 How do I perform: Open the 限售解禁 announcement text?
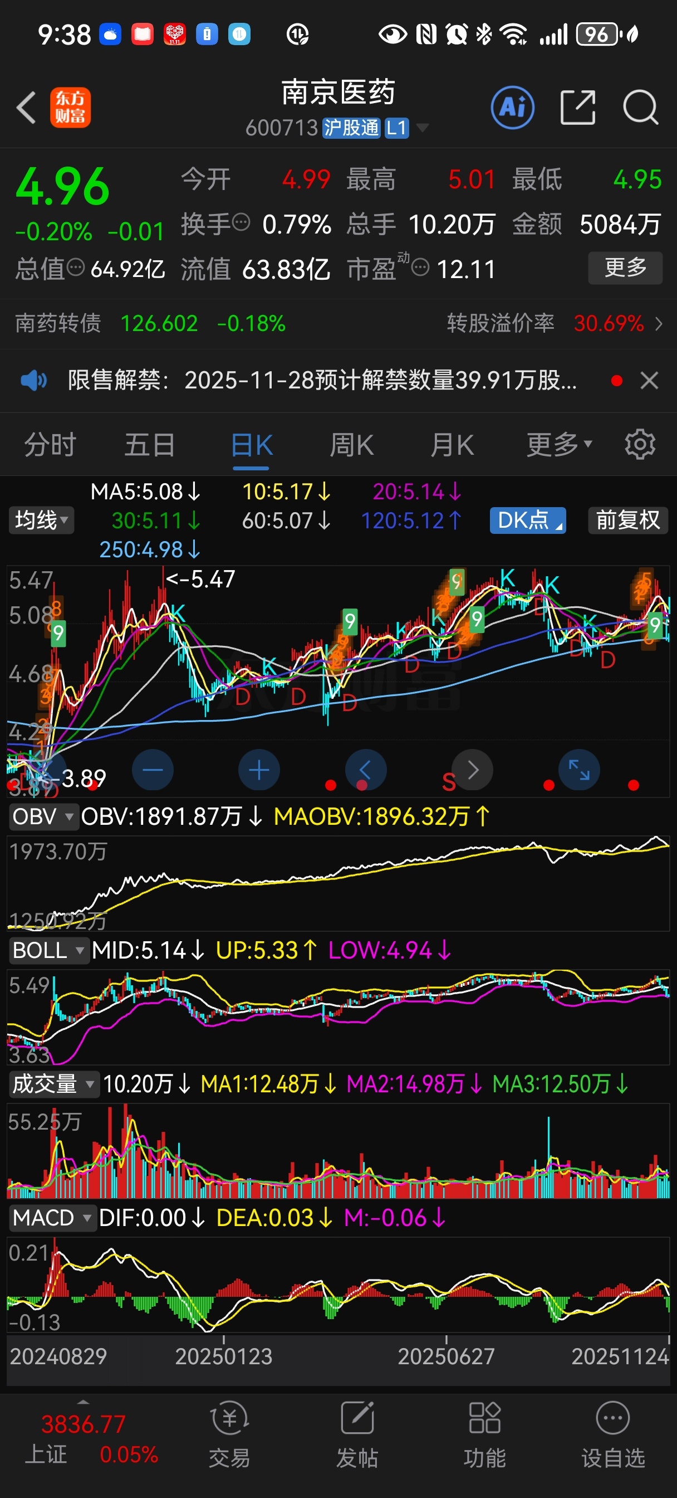(322, 381)
